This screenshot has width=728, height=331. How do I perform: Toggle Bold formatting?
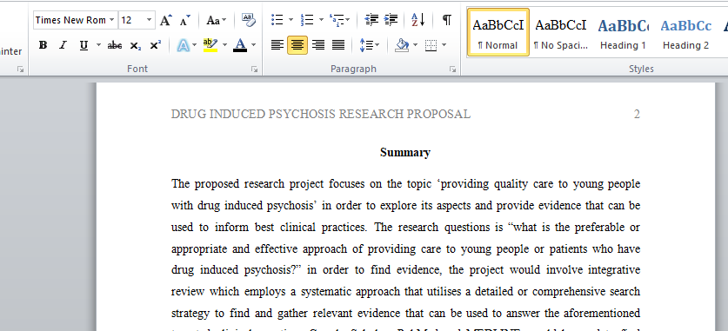tap(43, 45)
